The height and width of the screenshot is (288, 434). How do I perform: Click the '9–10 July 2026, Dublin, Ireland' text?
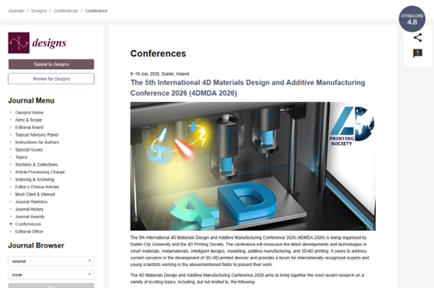(160, 73)
